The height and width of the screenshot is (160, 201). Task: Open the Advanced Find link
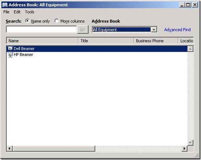click(177, 30)
